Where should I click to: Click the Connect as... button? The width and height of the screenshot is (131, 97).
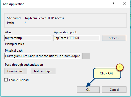coord(16,71)
